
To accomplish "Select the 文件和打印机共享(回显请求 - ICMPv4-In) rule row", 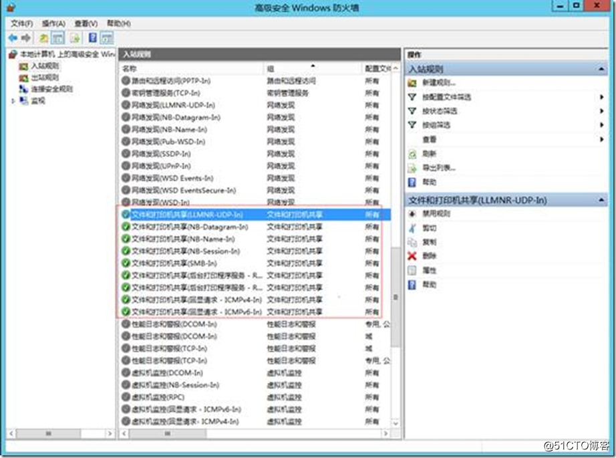I will [x=255, y=300].
